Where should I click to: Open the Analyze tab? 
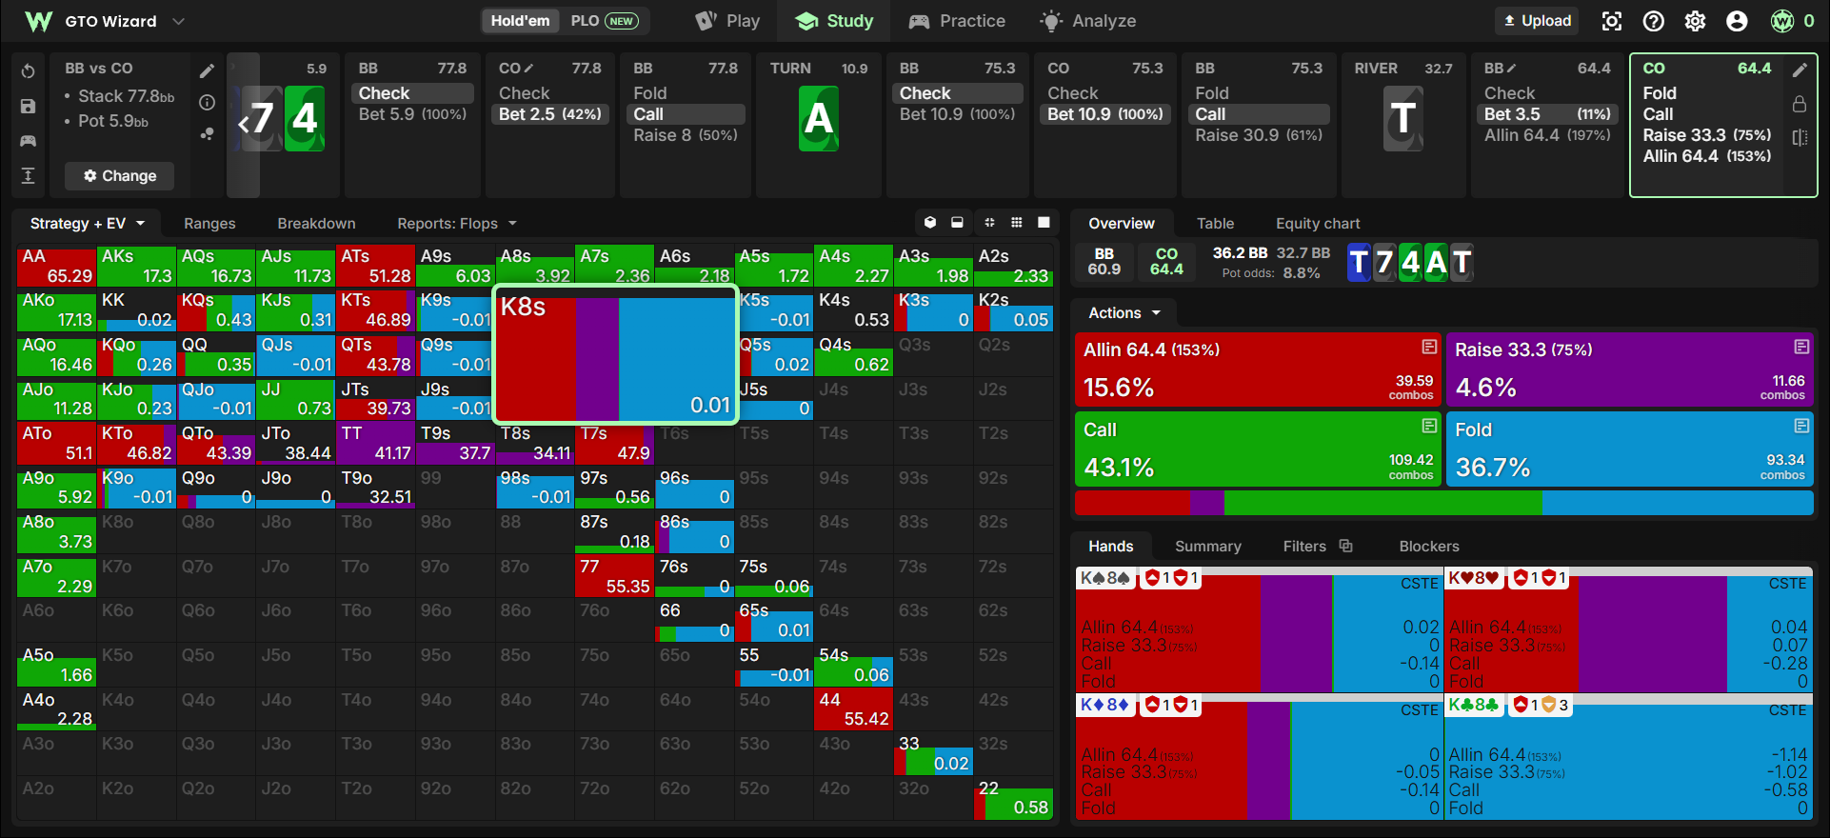click(1088, 21)
